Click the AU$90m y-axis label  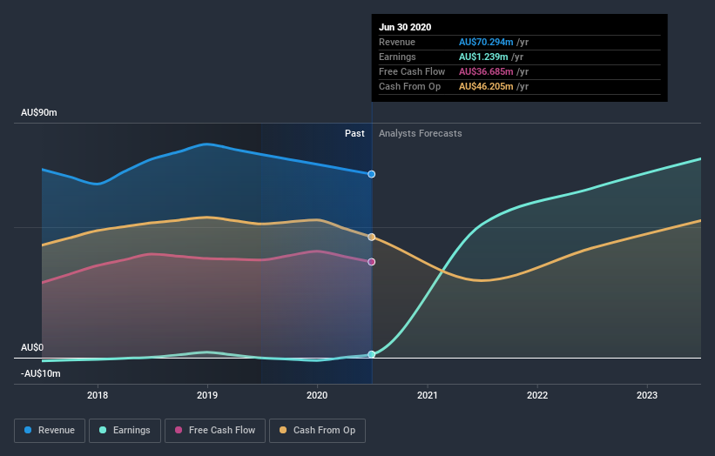tap(39, 112)
